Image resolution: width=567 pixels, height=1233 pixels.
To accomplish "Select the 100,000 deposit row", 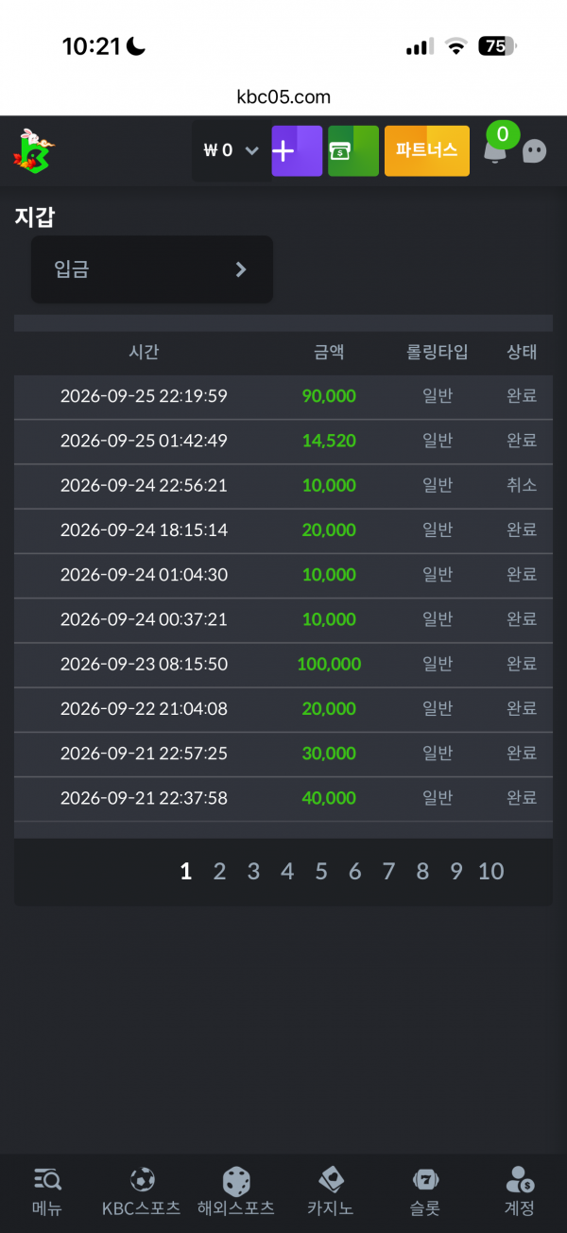I will point(283,665).
